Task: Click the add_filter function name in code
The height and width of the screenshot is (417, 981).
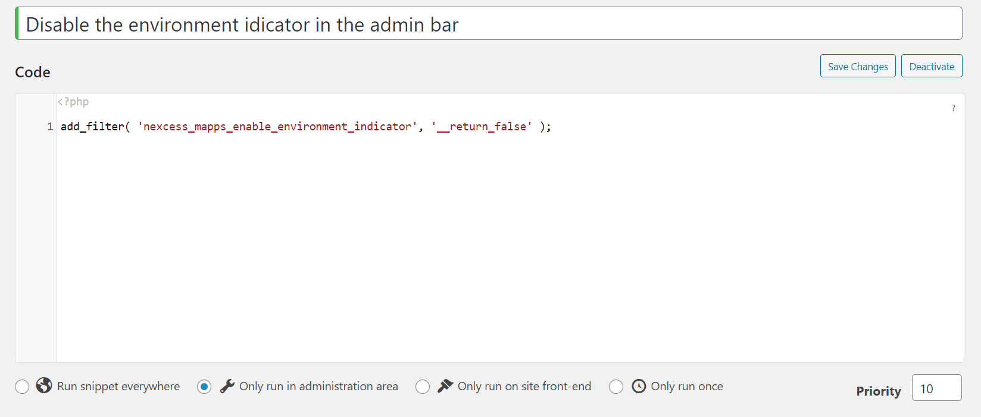Action: click(x=92, y=127)
